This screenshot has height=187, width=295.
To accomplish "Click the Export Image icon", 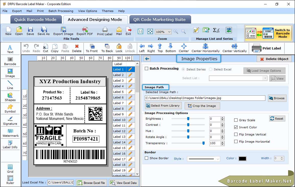I will coord(63,31).
